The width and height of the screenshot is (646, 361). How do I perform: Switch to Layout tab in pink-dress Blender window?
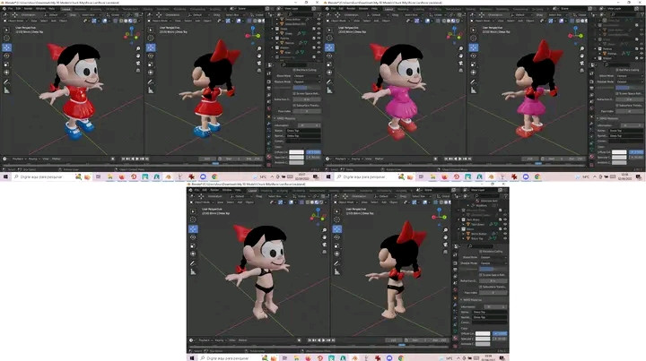pos(388,9)
